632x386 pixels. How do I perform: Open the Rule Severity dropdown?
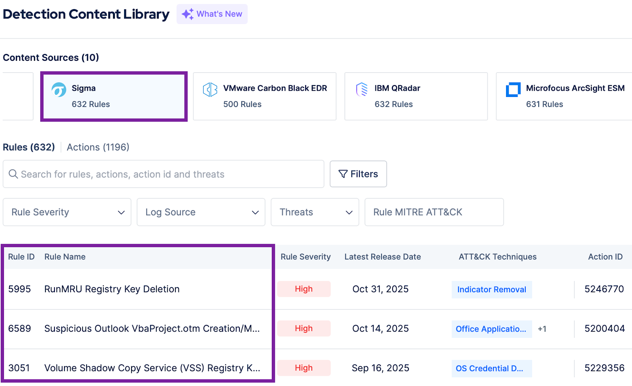point(66,212)
